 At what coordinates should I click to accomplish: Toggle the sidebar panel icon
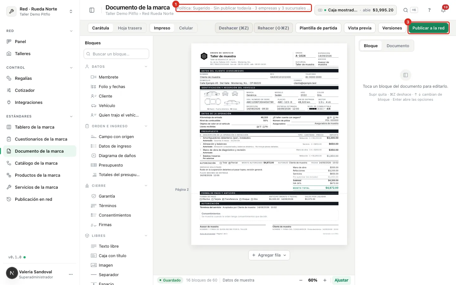[92, 10]
